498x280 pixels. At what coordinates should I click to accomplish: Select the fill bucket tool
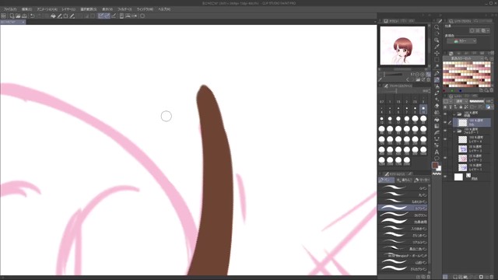(437, 119)
